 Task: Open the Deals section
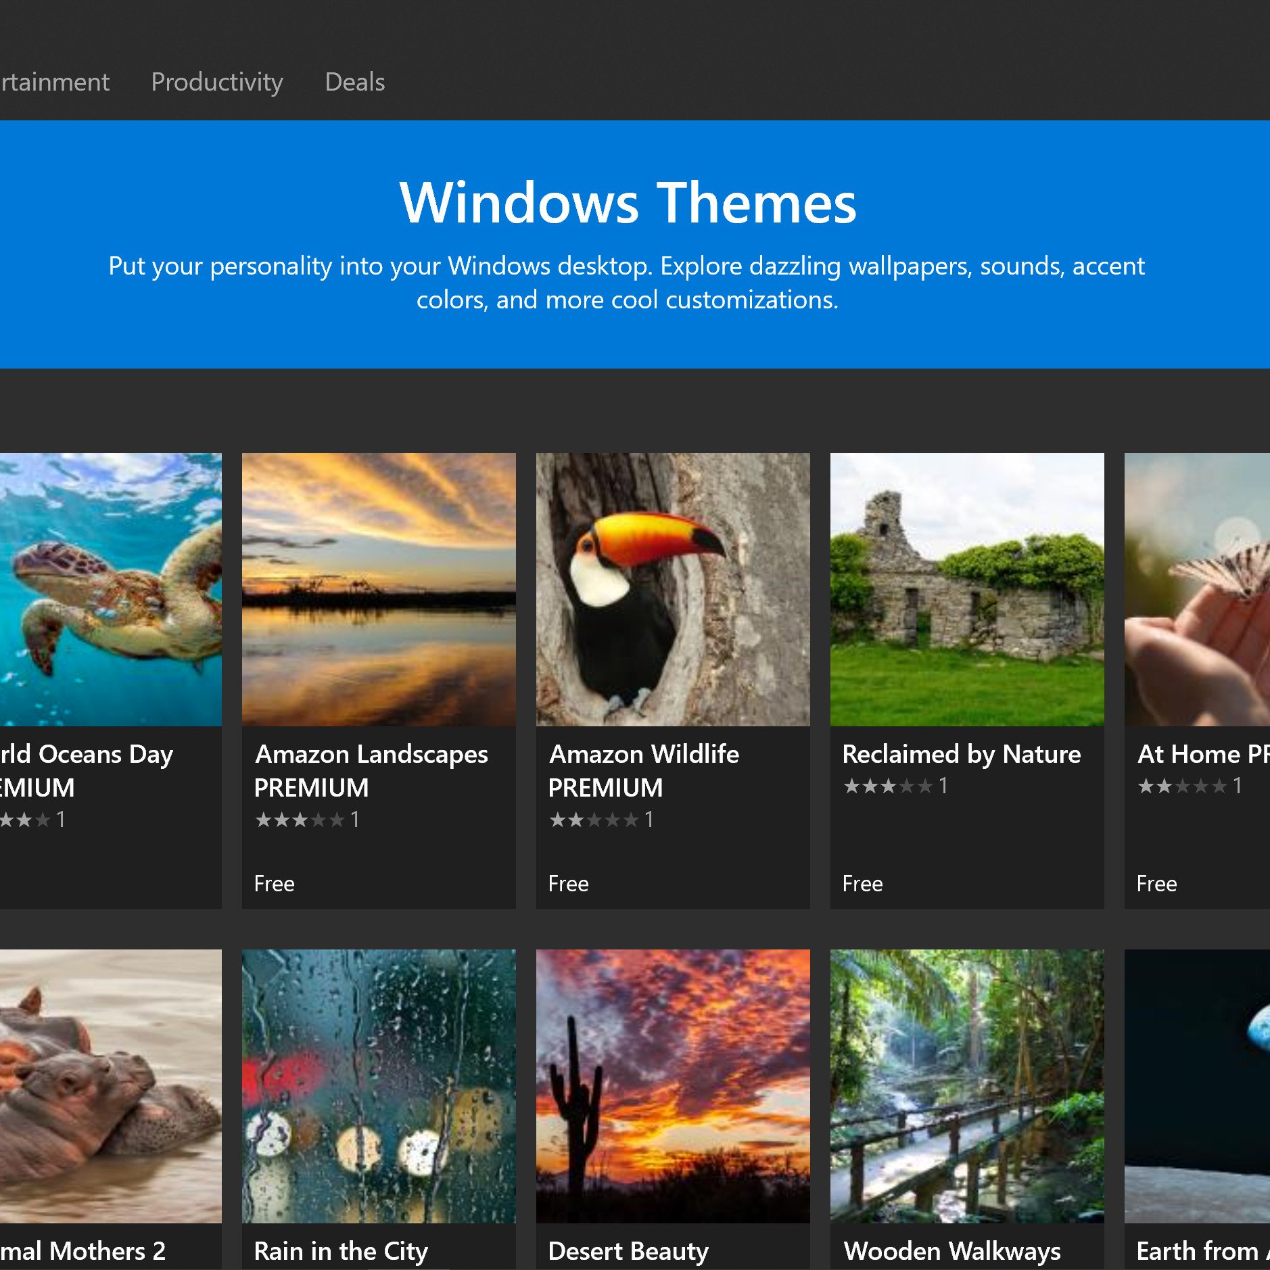(354, 82)
